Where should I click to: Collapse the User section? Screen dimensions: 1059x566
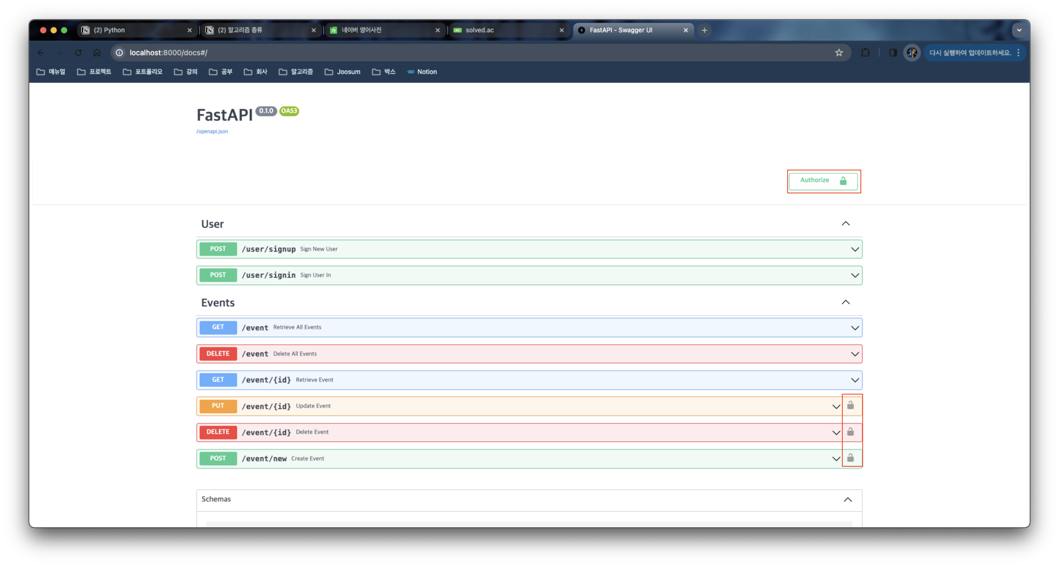coord(845,224)
